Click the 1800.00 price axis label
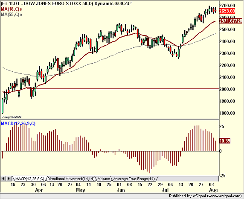This screenshot has height=199, width=244. pyautogui.click(x=227, y=113)
